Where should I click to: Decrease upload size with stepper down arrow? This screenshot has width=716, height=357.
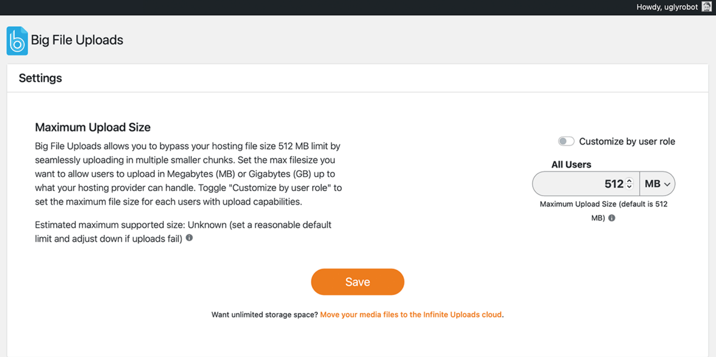(629, 187)
